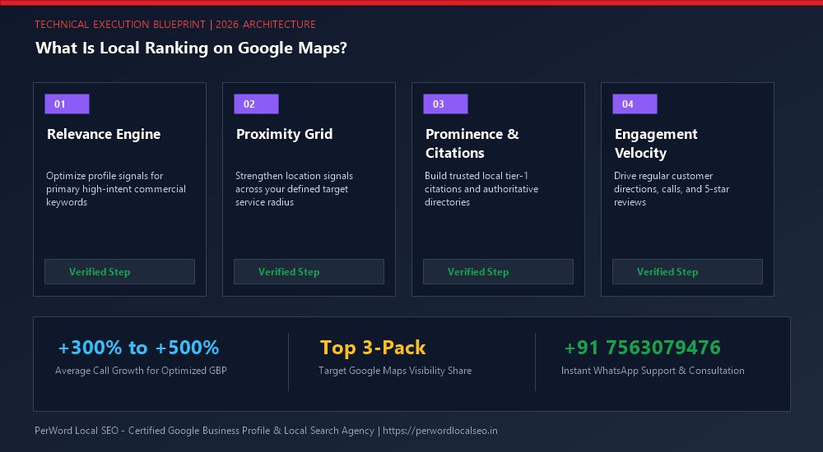
Task: Click Average Call Growth for Optimized GBP caption
Action: coord(142,370)
